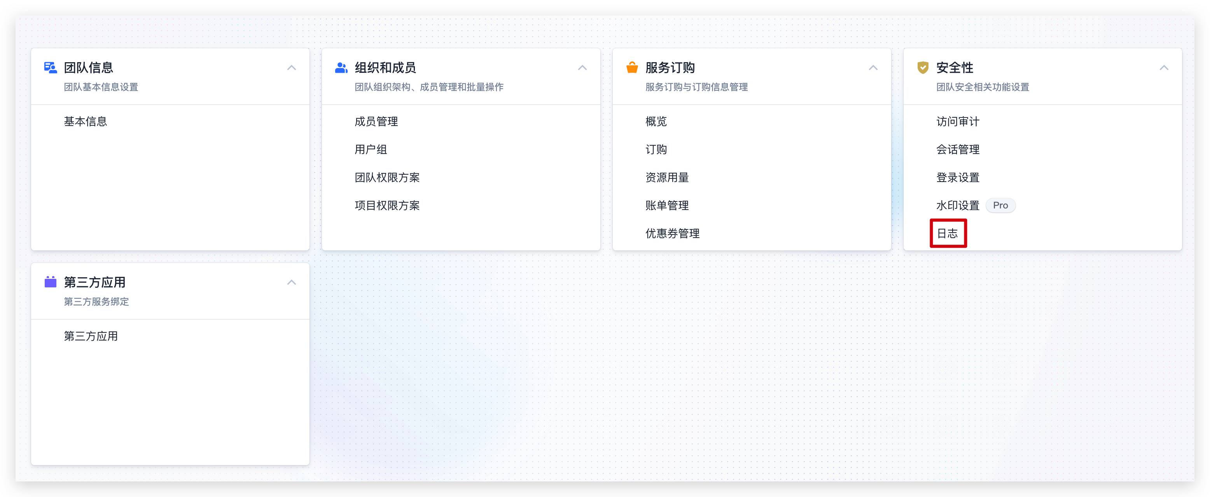This screenshot has width=1210, height=497.
Task: Open 日志 under 安全性
Action: pyautogui.click(x=948, y=233)
